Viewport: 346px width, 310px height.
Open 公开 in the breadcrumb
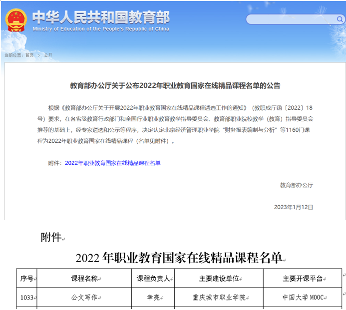[x=48, y=55]
